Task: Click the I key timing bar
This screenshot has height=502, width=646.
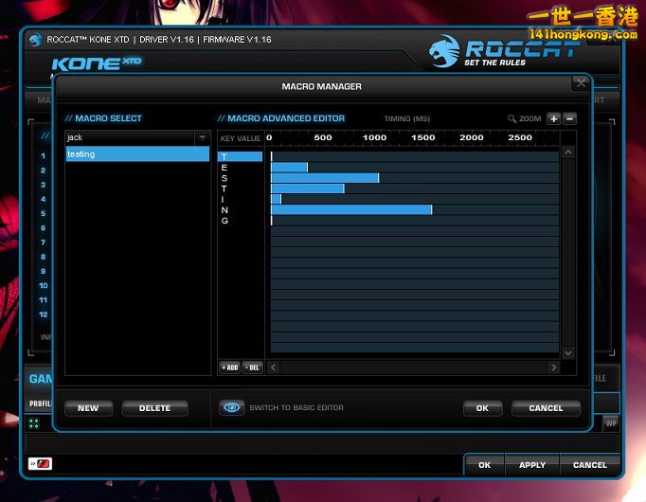Action: [x=276, y=199]
